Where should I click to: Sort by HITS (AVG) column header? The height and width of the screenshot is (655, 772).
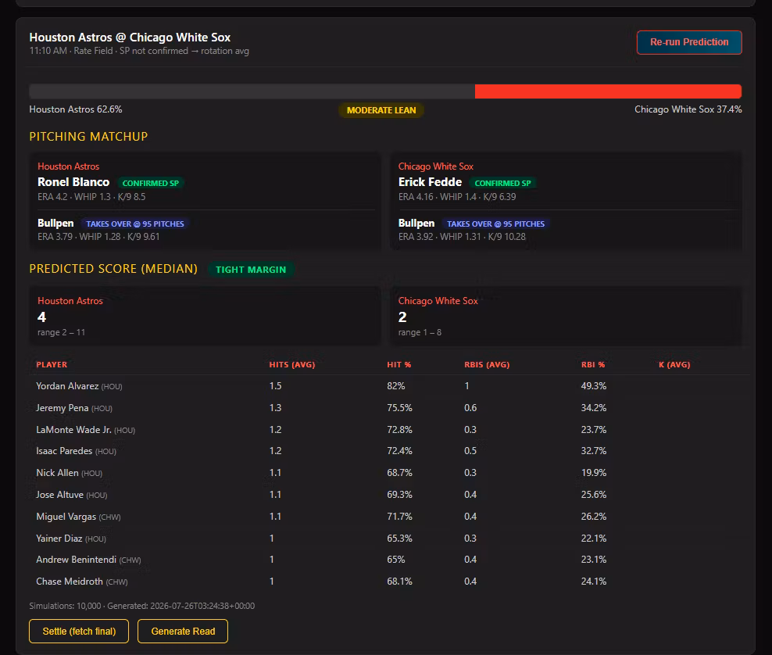[292, 364]
